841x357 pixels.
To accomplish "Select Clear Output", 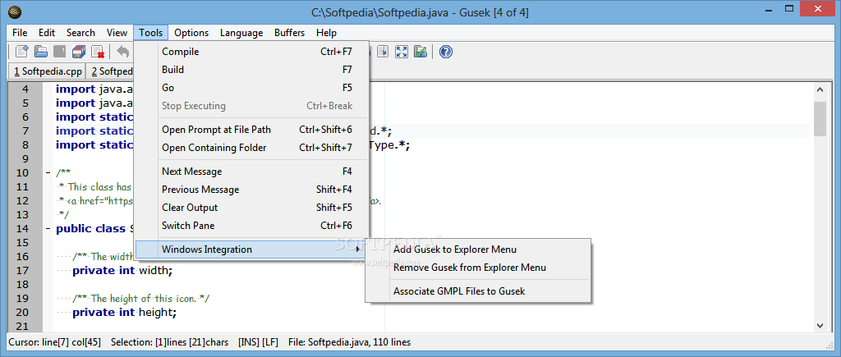I will point(251,208).
